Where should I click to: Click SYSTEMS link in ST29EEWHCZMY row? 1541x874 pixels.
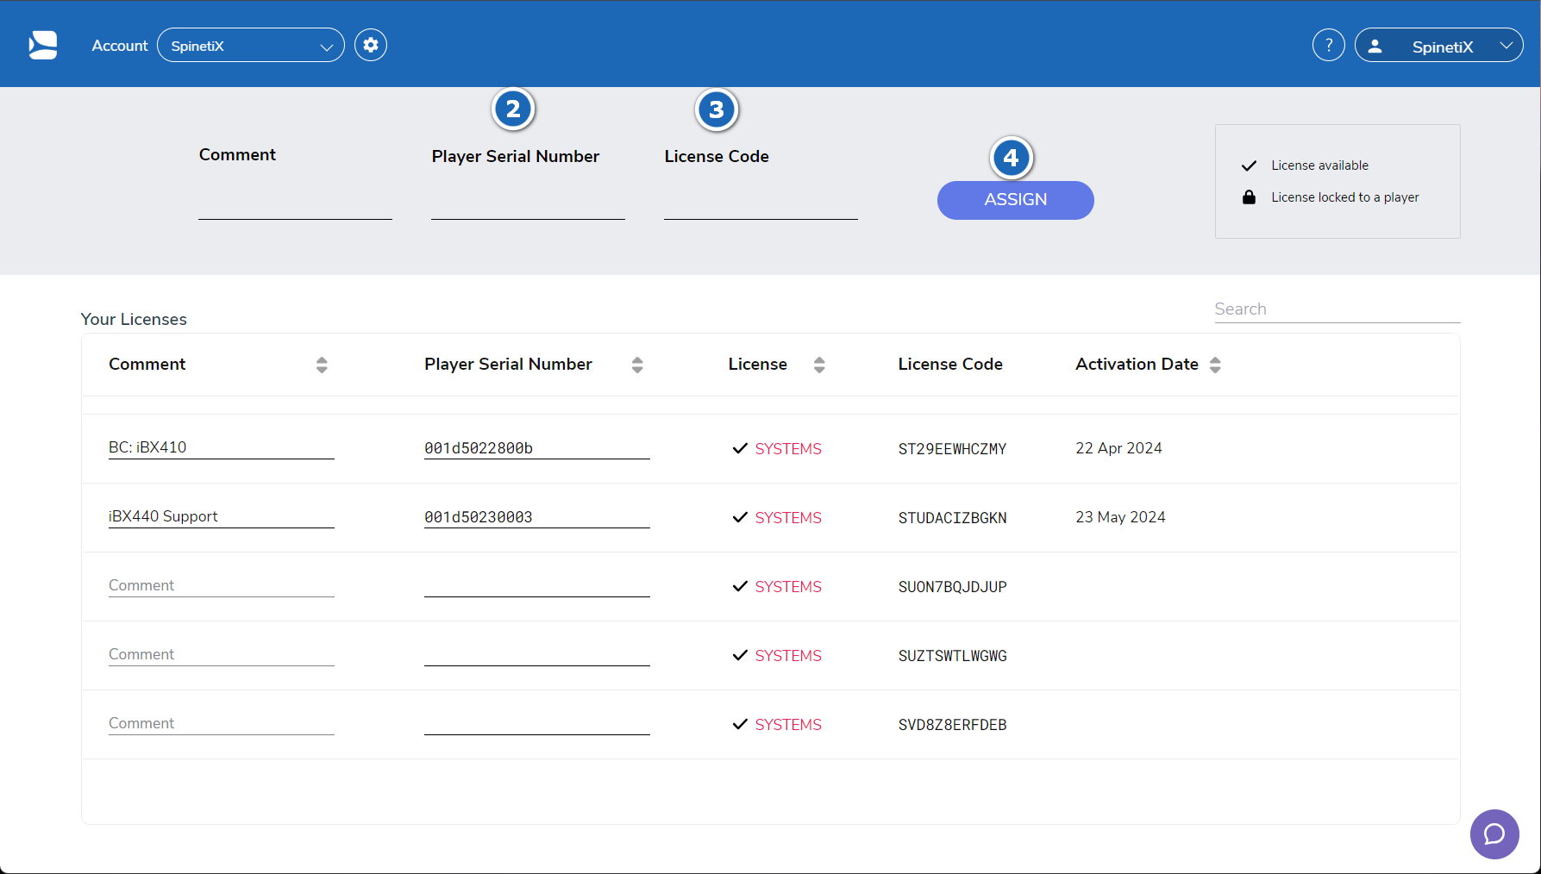pyautogui.click(x=788, y=449)
